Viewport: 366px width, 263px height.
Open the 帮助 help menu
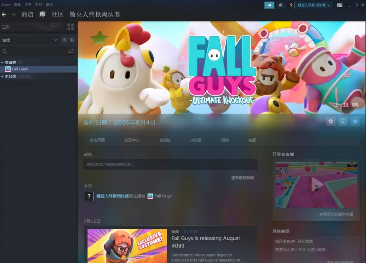point(49,5)
